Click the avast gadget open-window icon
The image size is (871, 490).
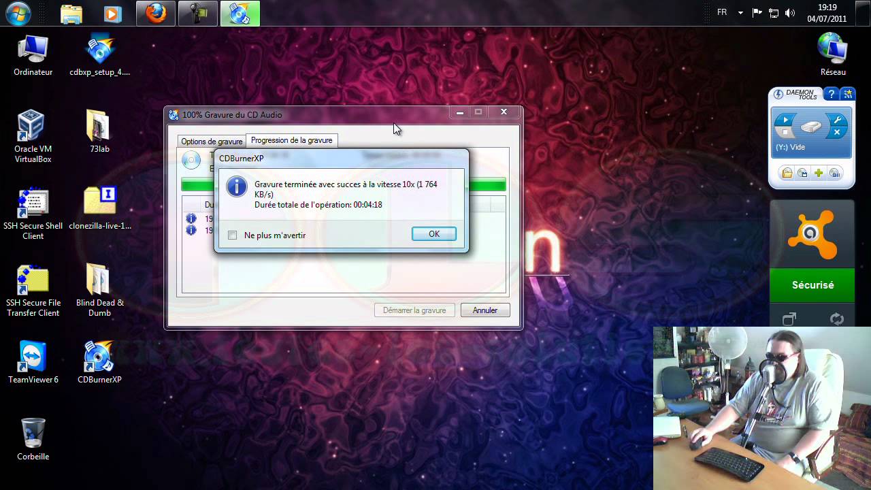point(789,318)
